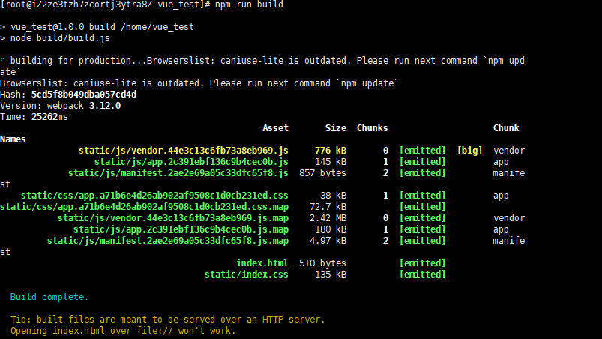602x339 pixels.
Task: Select static/js/app.2c391ebf136c9b4cec0b.js file name
Action: point(191,162)
